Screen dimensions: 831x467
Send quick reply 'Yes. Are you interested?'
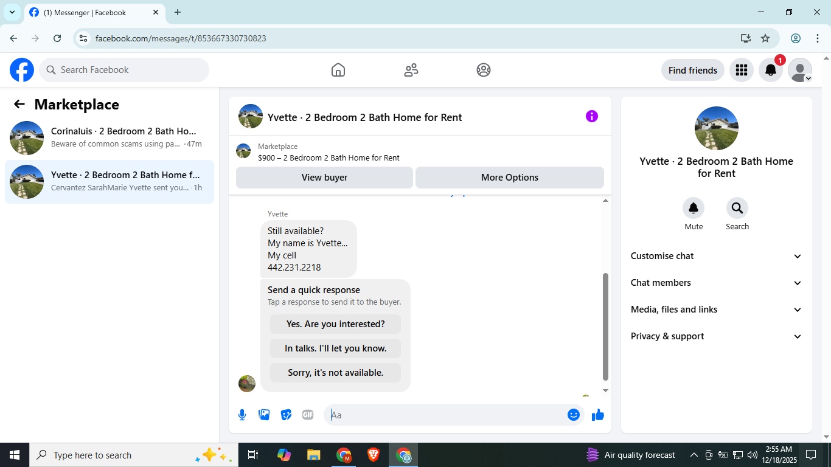tap(336, 324)
